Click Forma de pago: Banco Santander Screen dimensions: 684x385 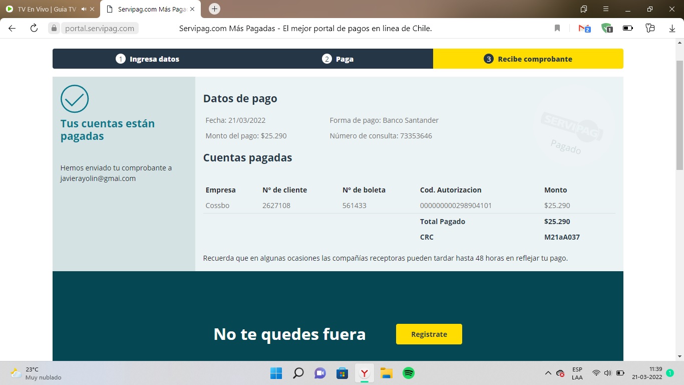384,120
